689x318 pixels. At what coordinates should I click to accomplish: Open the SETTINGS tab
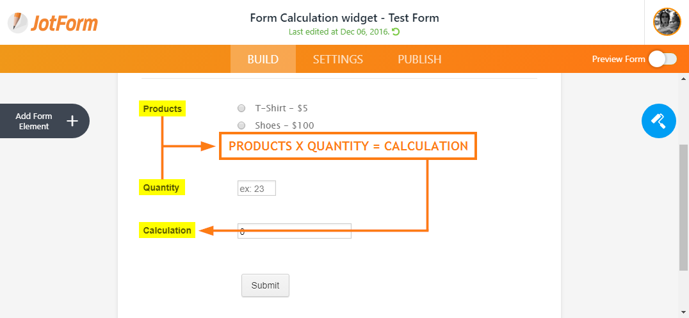coord(337,60)
